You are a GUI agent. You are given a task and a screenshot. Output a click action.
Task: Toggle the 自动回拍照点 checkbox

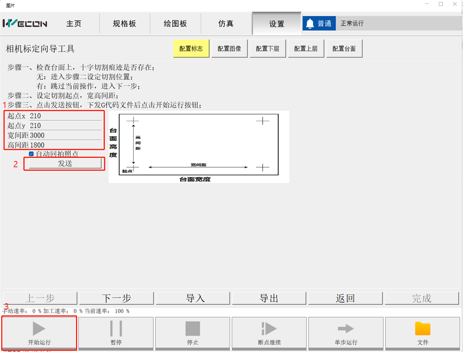coord(32,154)
